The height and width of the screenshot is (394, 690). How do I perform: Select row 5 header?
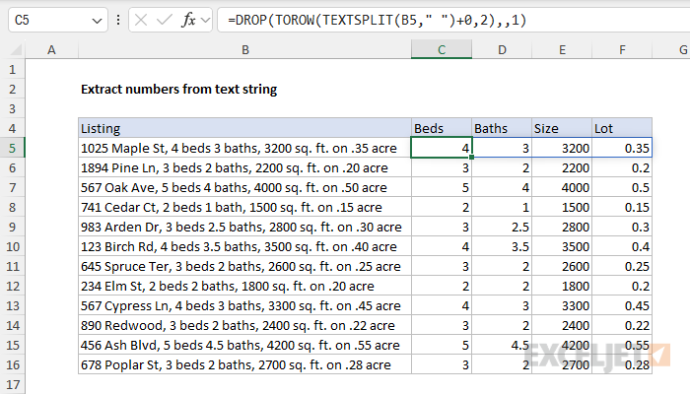(x=12, y=148)
